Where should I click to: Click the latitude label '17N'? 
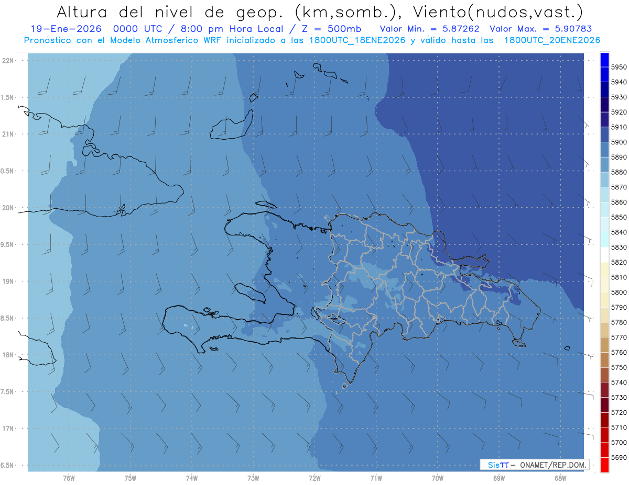(x=9, y=428)
